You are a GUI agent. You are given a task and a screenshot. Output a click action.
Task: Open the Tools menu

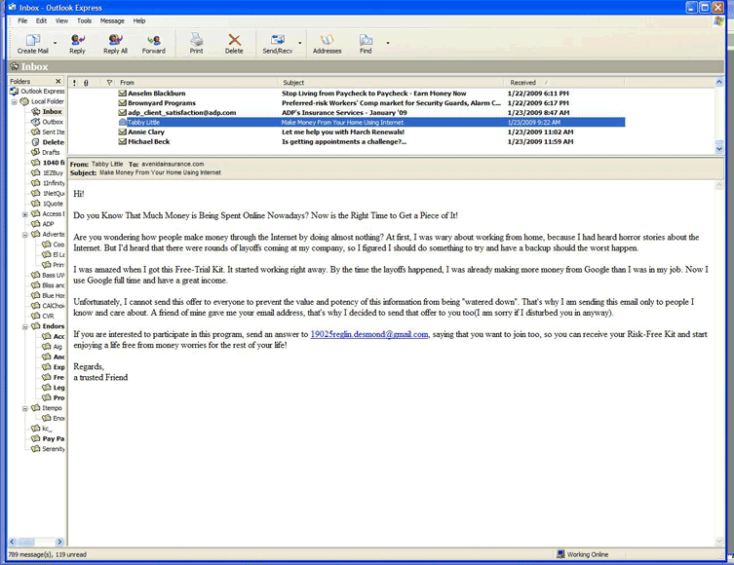(84, 20)
